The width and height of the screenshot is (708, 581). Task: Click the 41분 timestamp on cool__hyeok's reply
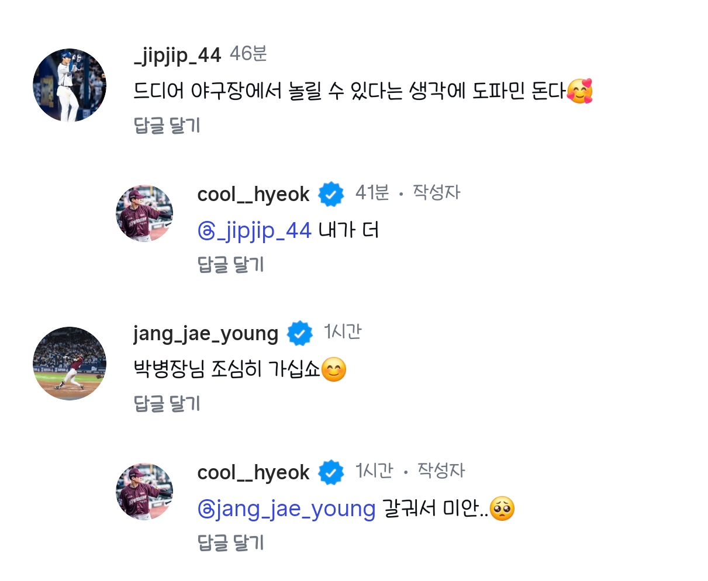[x=372, y=193]
